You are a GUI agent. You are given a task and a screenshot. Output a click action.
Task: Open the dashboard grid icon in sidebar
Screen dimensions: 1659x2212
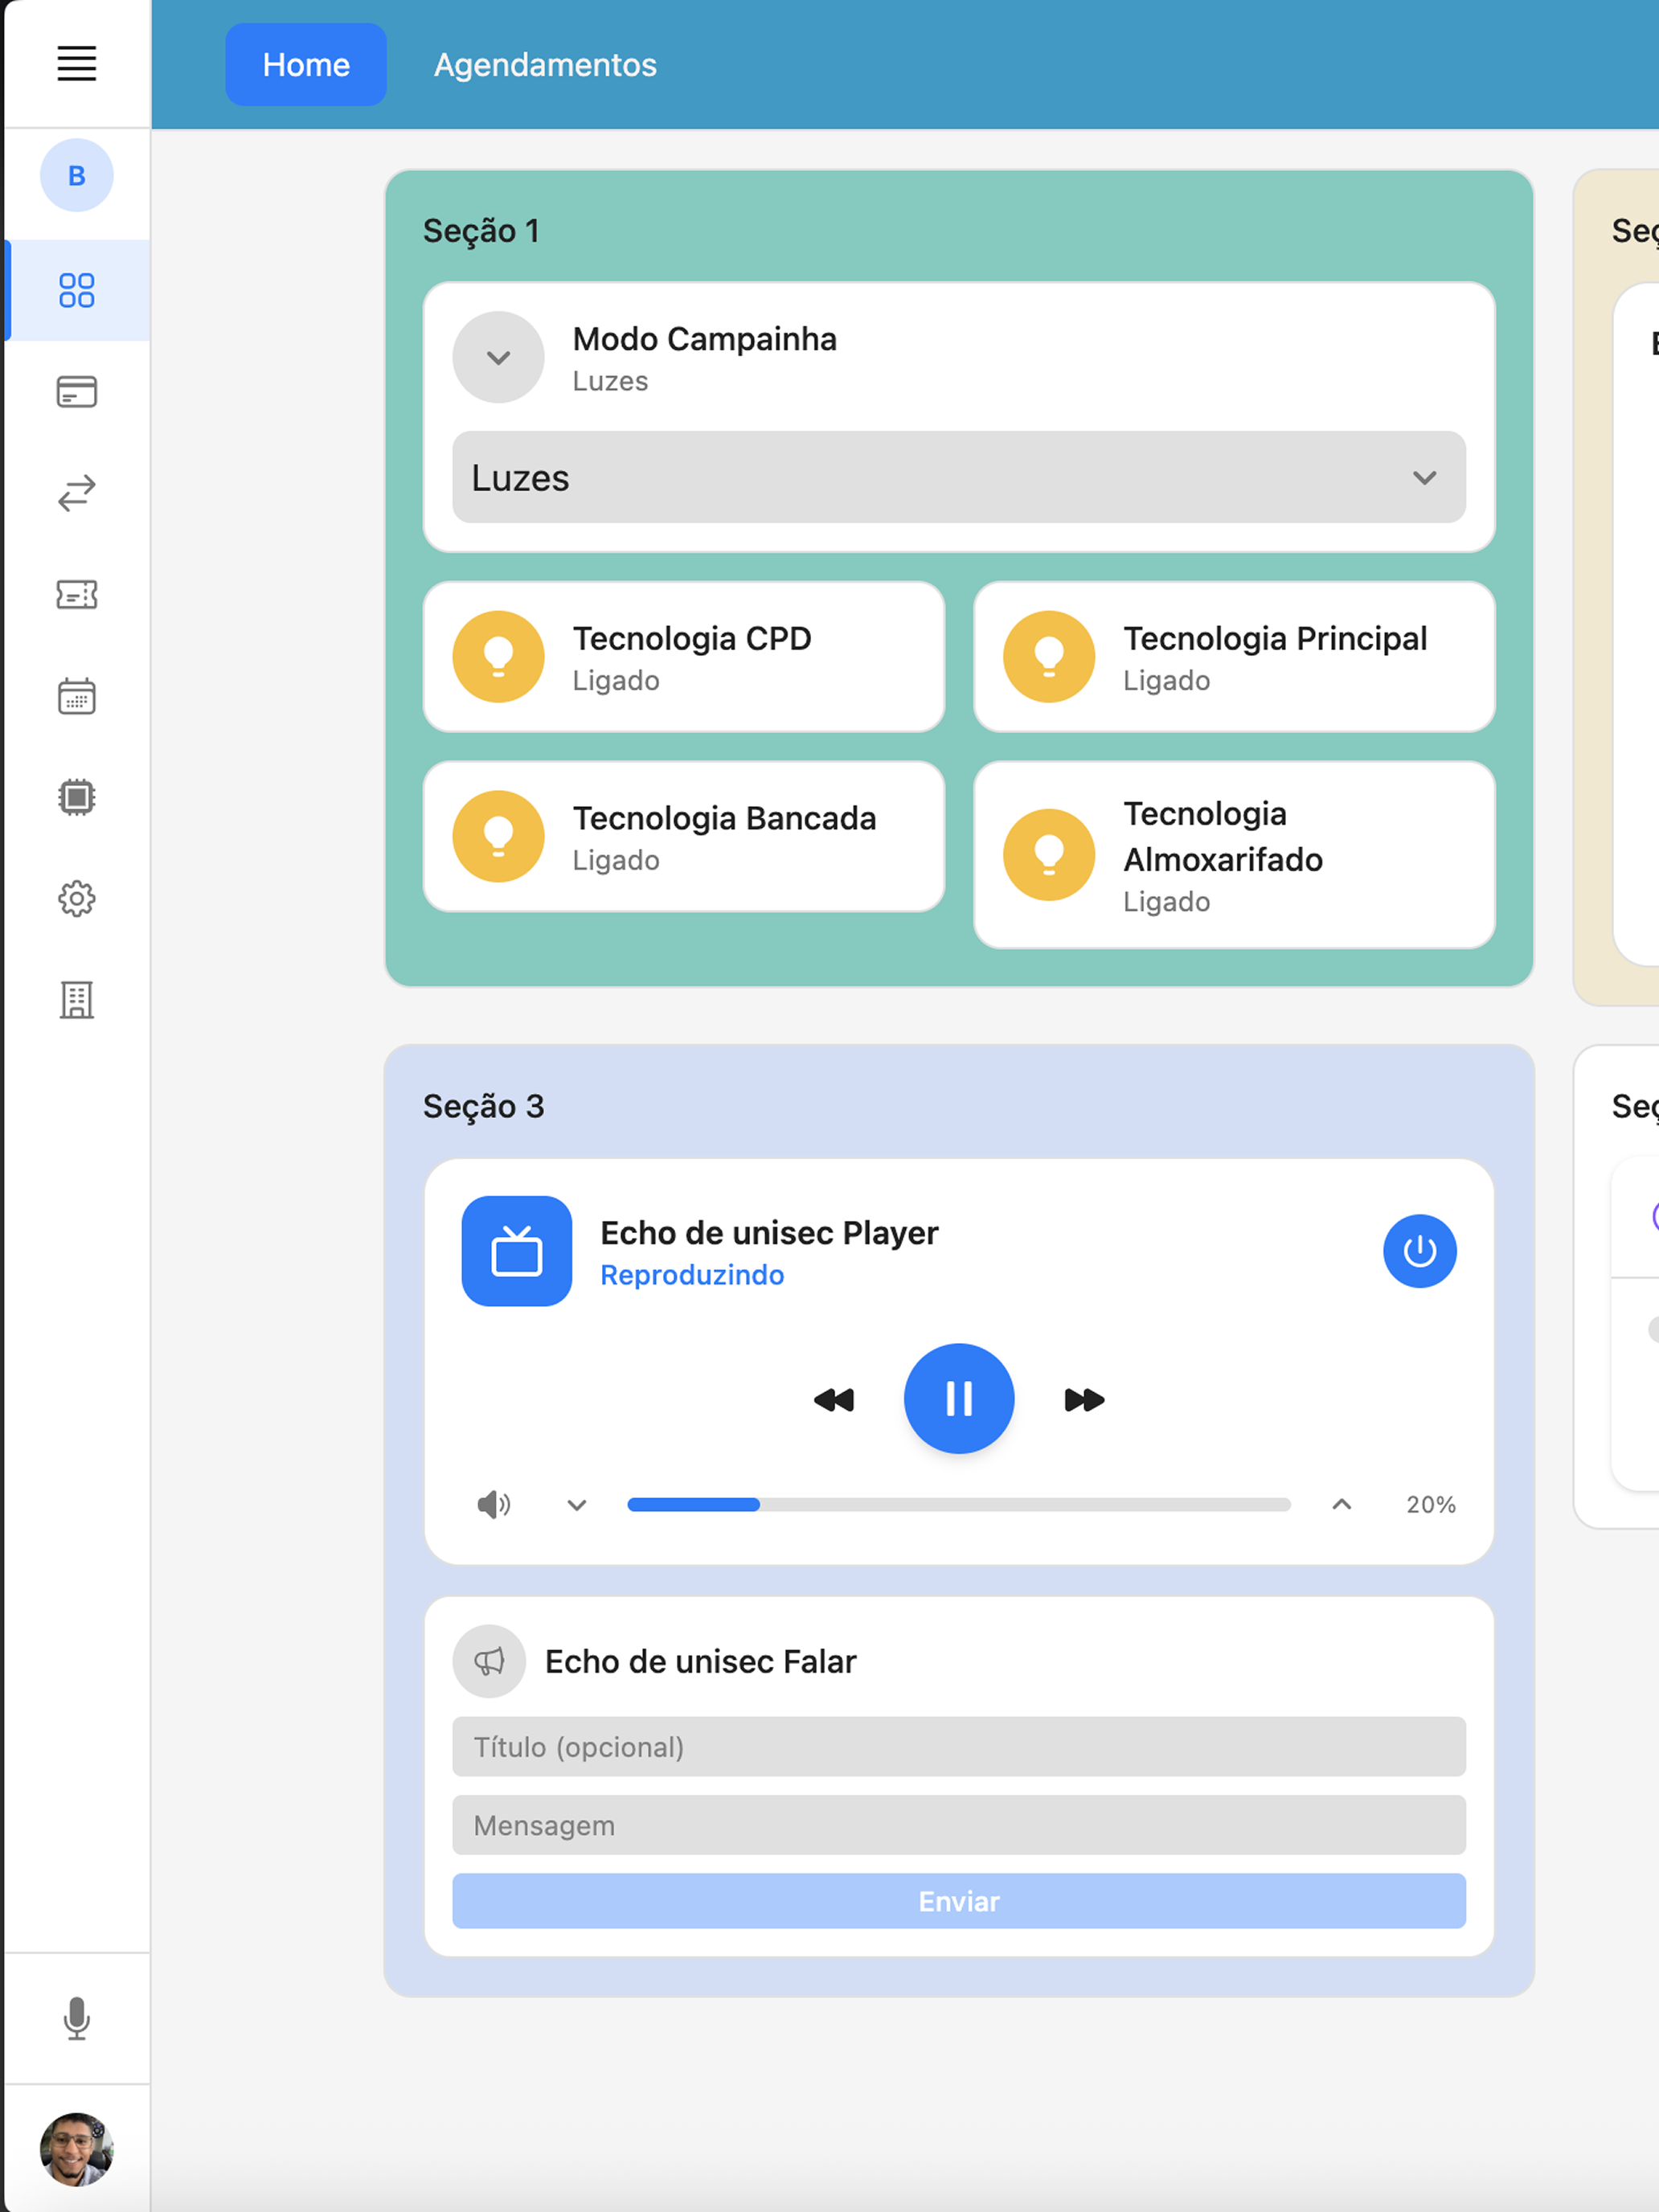(x=76, y=290)
